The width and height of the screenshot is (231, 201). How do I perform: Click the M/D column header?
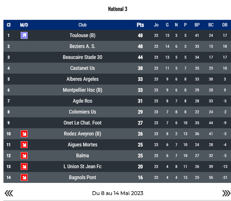pos(24,25)
